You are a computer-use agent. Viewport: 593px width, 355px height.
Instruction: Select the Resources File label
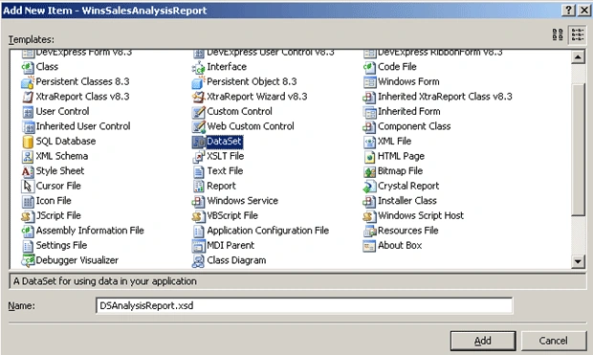coord(408,230)
